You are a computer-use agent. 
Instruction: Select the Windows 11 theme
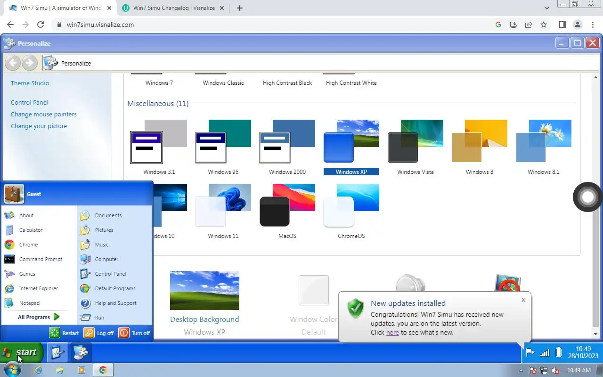(223, 212)
